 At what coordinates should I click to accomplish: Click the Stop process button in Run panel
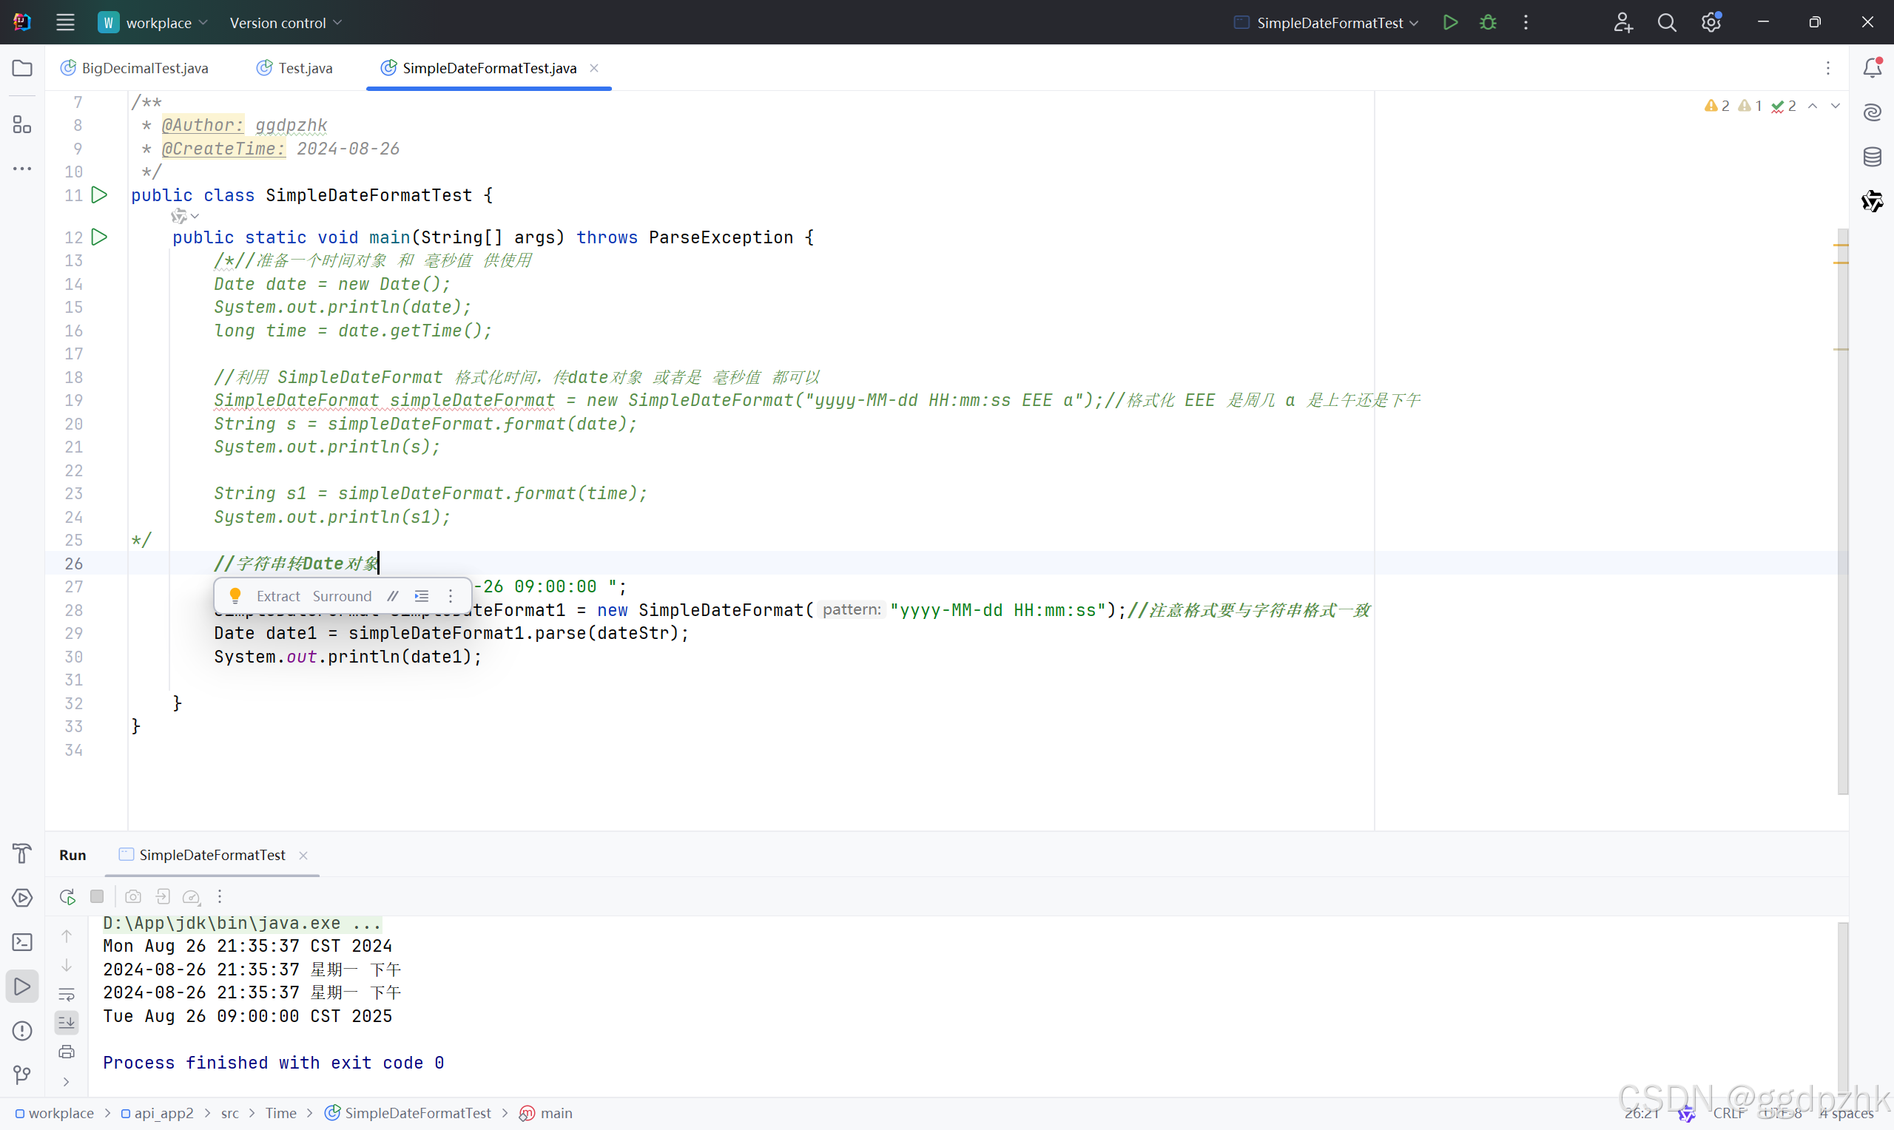click(x=97, y=897)
